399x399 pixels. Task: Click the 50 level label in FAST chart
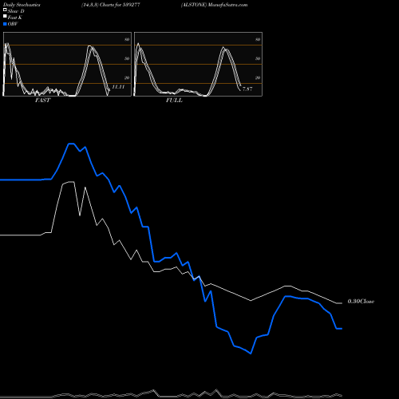pos(127,58)
